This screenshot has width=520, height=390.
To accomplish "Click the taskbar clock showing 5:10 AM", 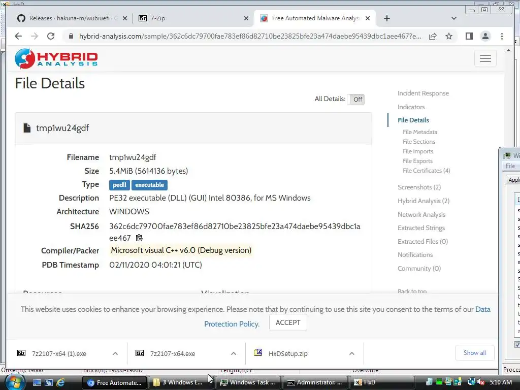I will 500,382.
